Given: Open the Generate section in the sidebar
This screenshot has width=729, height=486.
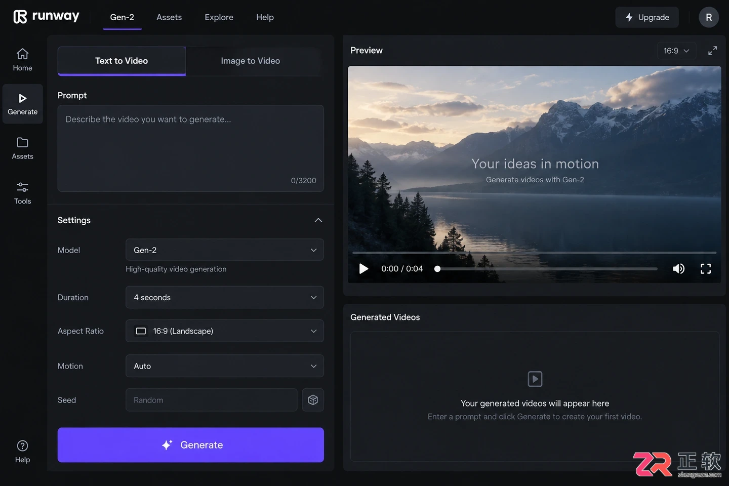Looking at the screenshot, I should [22, 104].
